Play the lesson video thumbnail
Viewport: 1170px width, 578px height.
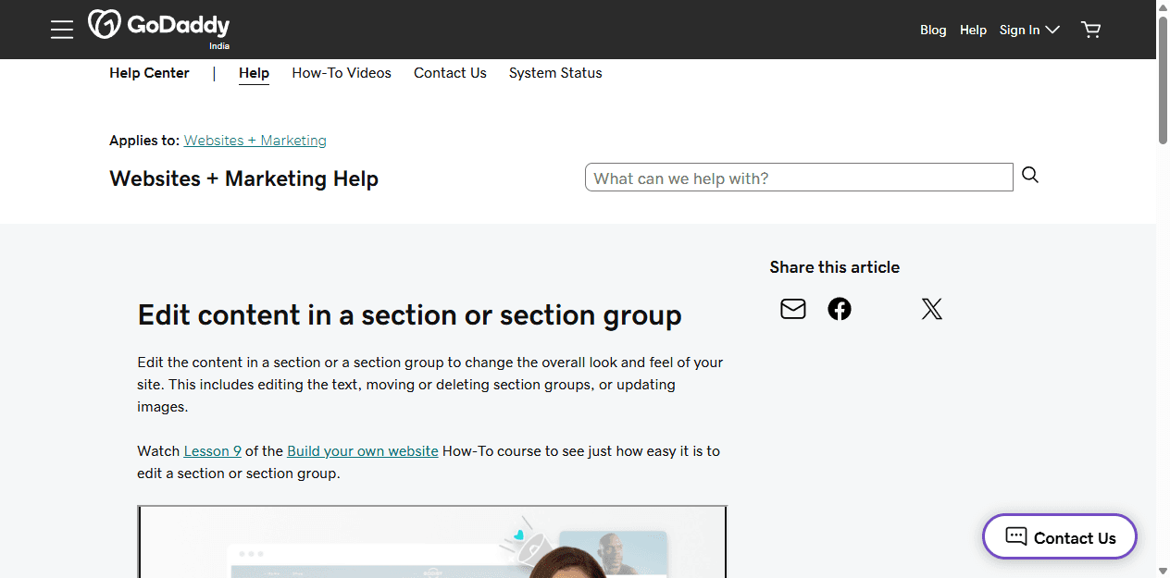coord(432,542)
